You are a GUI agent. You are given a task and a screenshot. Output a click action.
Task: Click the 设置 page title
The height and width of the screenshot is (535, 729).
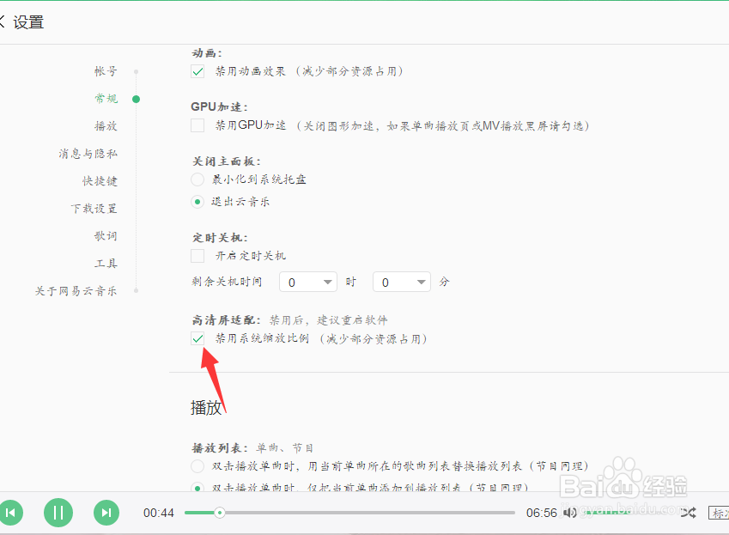coord(28,22)
